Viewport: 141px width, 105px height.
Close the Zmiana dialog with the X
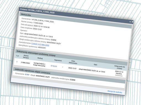pyautogui.click(x=132, y=22)
